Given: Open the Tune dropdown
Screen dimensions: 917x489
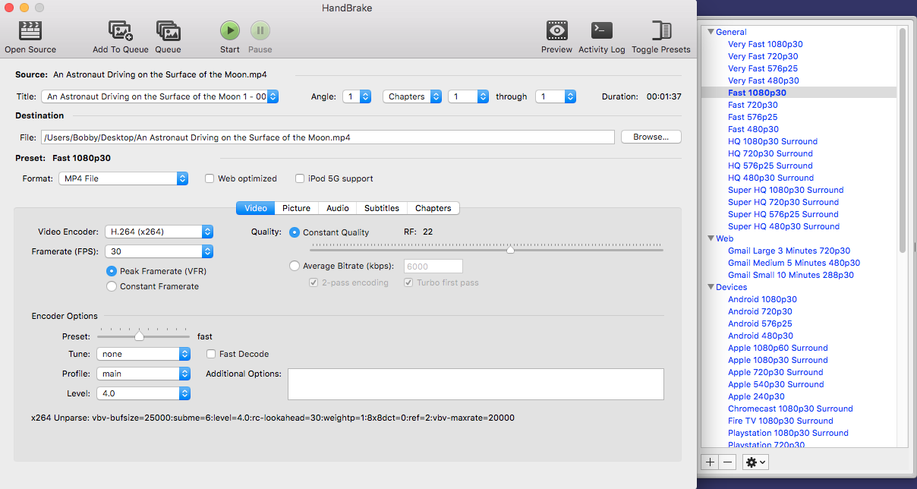Looking at the screenshot, I should (x=143, y=354).
